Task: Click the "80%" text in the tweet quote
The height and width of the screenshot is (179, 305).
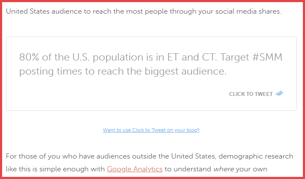Action: point(29,58)
